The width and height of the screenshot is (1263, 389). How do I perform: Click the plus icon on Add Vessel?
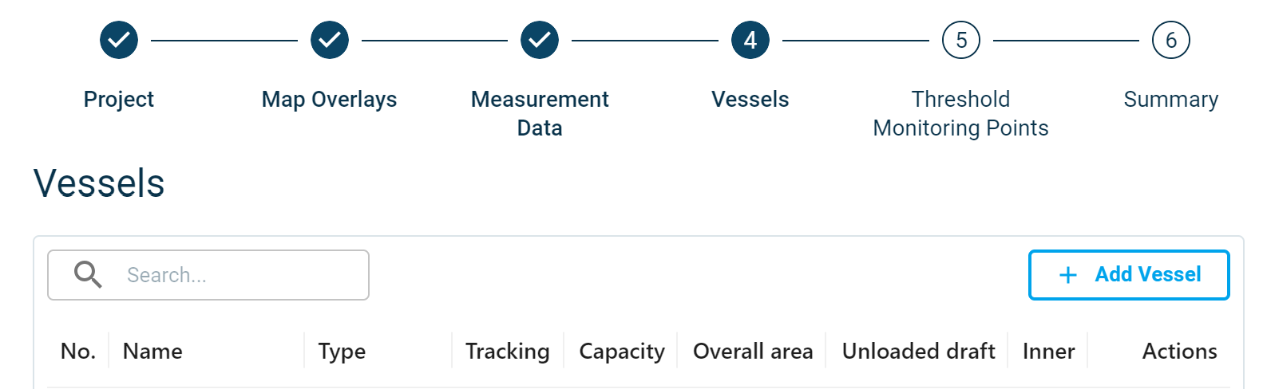tap(1067, 275)
